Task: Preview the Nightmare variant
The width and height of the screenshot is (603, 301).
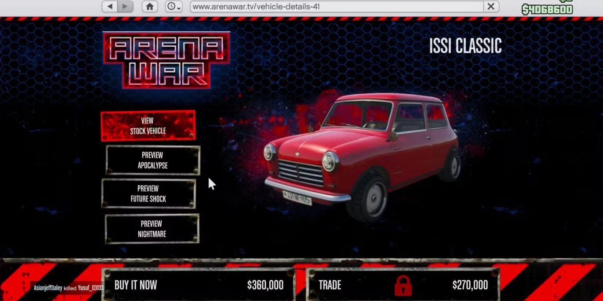Action: coord(152,229)
